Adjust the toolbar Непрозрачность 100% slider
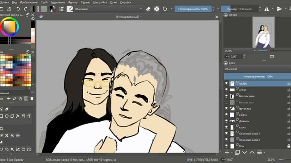The height and width of the screenshot is (163, 291). pos(193,9)
